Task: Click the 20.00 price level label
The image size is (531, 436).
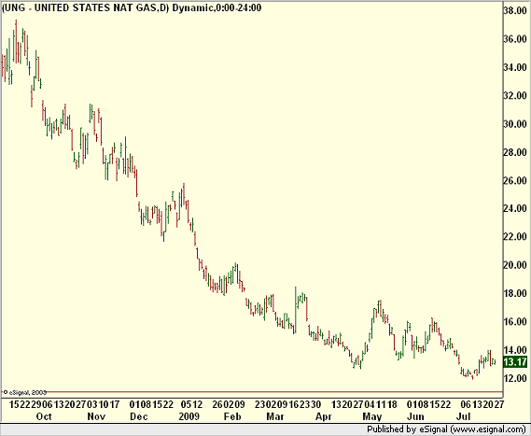Action: click(x=515, y=265)
